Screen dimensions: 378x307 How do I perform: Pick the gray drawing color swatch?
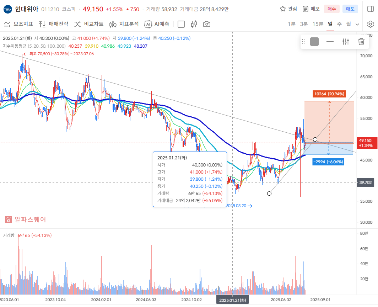(314, 42)
